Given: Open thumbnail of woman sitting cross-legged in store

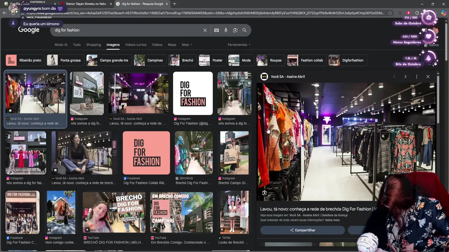Looking at the screenshot, I should (x=82, y=153).
